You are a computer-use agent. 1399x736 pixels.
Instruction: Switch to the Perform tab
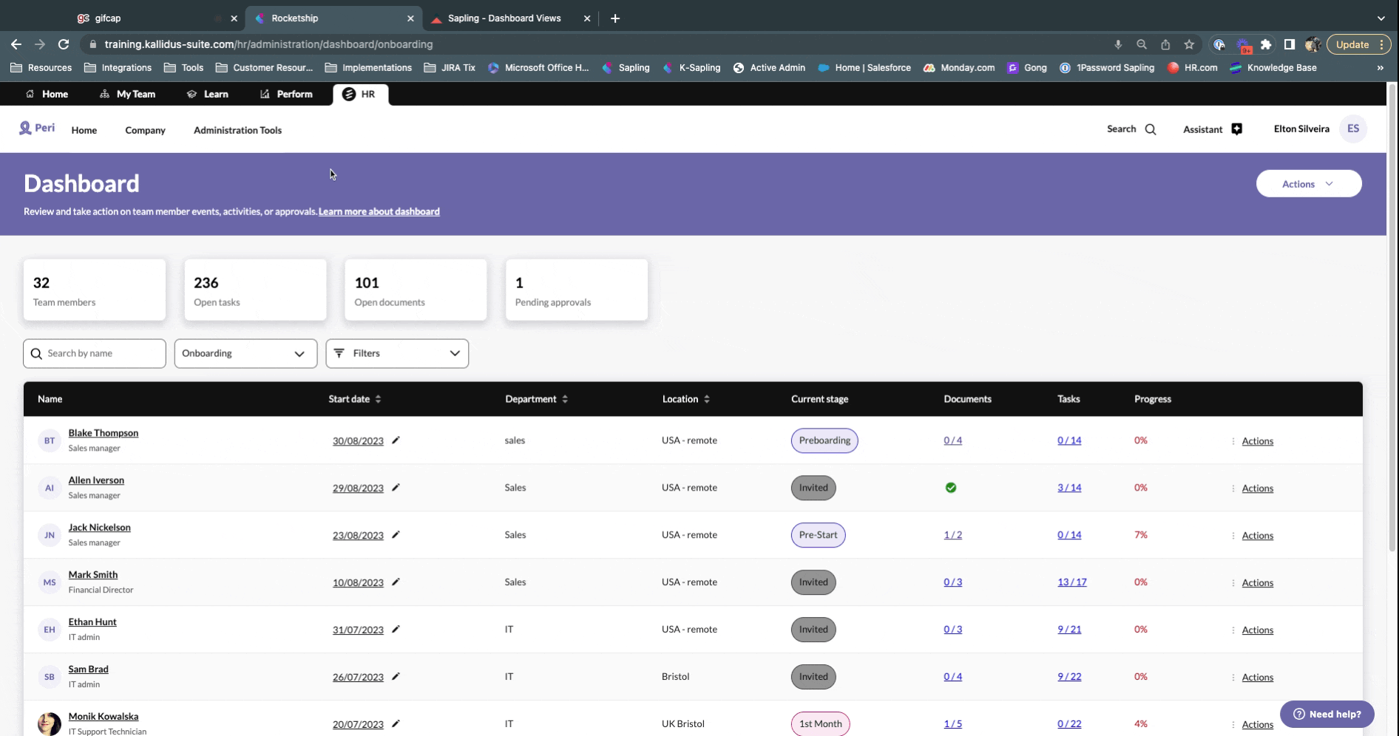(286, 94)
